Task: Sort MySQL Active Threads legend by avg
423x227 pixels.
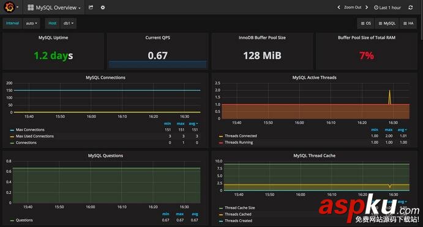Action: (402, 129)
